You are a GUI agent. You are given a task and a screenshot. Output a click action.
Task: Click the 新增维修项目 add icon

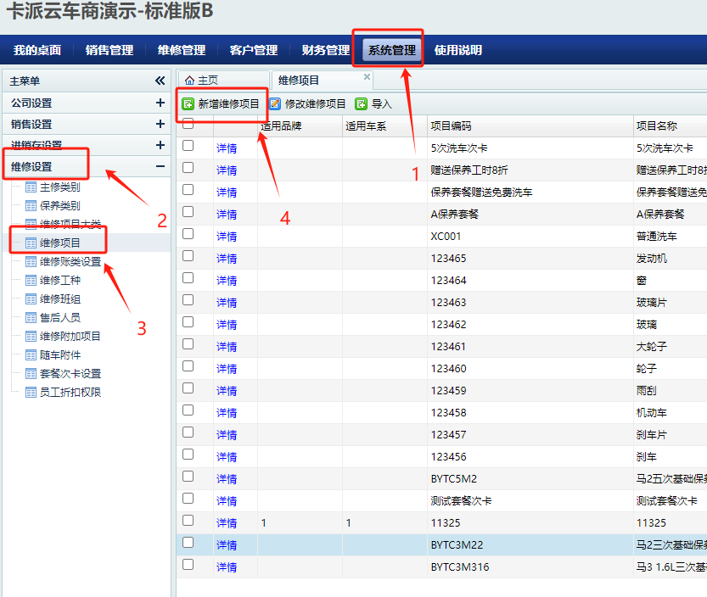point(188,104)
